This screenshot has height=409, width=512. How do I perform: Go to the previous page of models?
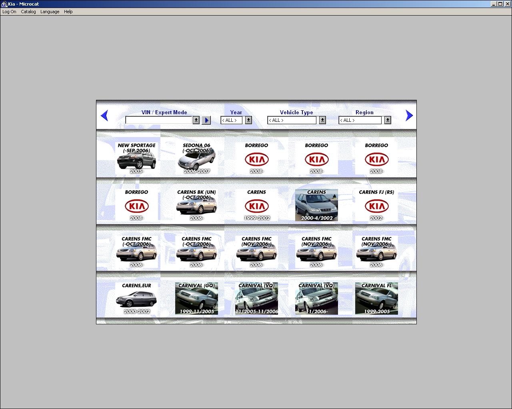click(x=104, y=115)
